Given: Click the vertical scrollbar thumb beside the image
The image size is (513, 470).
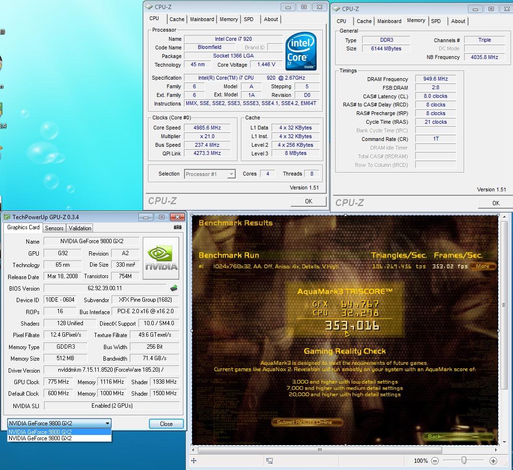Looking at the screenshot, I should 504,305.
